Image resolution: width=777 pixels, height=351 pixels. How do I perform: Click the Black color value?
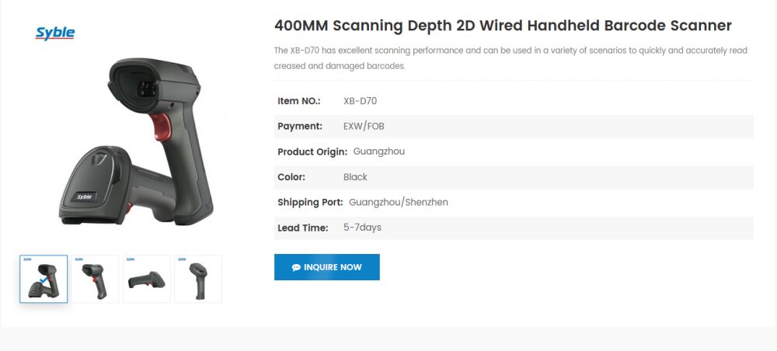[355, 177]
